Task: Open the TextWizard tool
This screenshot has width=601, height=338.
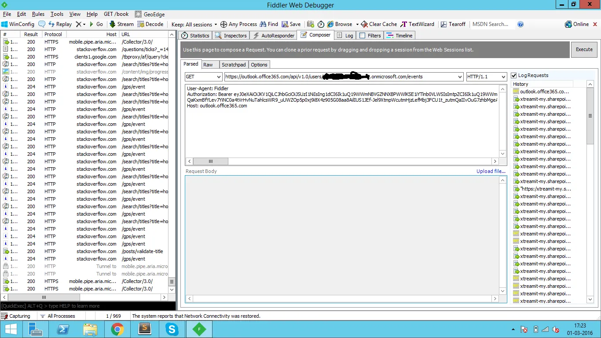Action: coord(417,24)
